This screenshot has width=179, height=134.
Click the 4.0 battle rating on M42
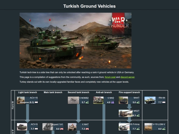(x=109, y=102)
